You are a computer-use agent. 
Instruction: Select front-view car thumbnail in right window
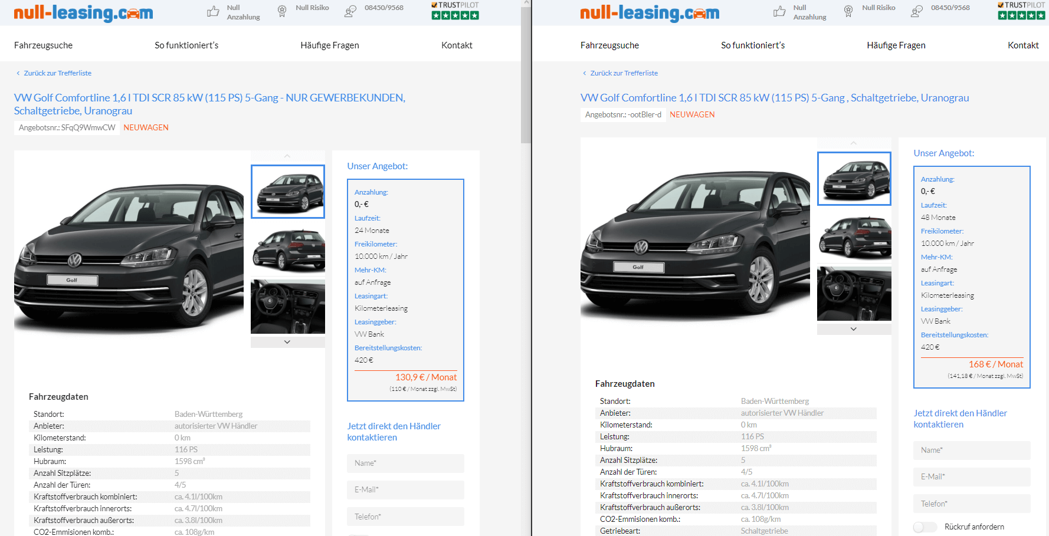[x=854, y=179]
